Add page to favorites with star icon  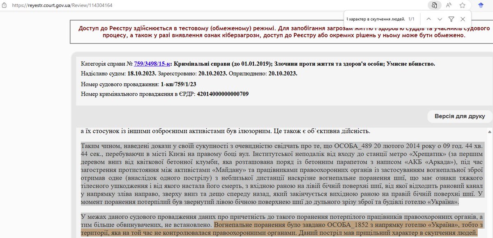tap(463, 5)
